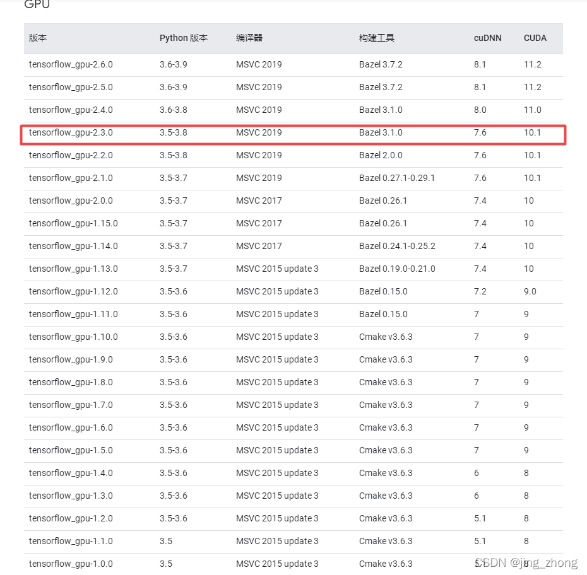Viewport: 587px width, 575px height.
Task: Click Bazel 0.19.0-0.21.0 build tool cell
Action: pos(397,269)
